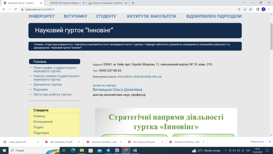Expand options for the first Unicheck Similarity download
This screenshot has height=154, width=273.
[121, 142]
